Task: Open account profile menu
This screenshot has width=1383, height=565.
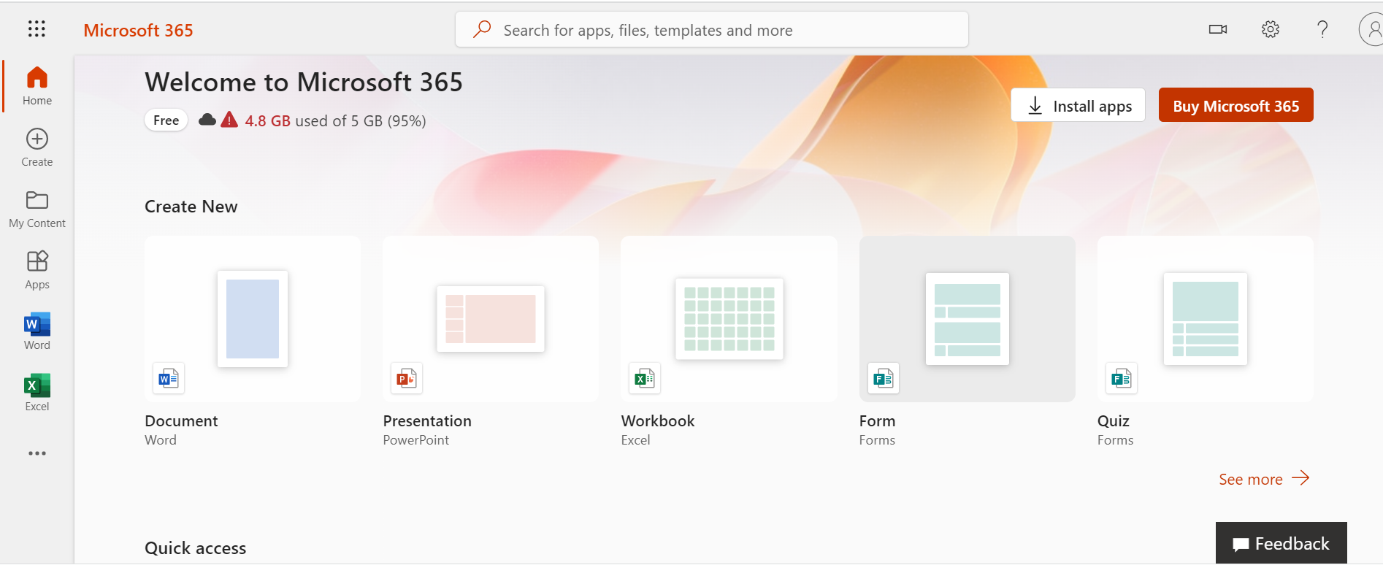Action: [x=1371, y=30]
